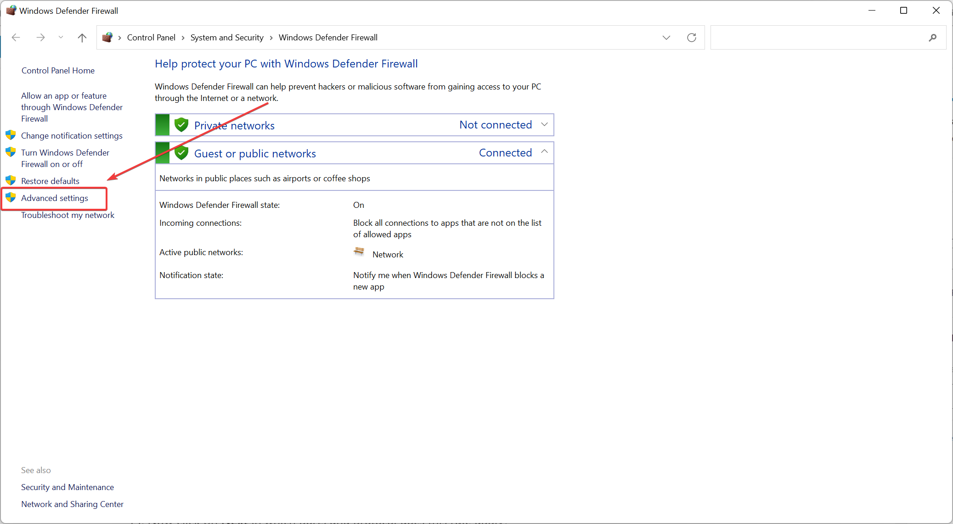Viewport: 953px width, 524px height.
Task: Refresh the Control Panel view
Action: click(692, 38)
